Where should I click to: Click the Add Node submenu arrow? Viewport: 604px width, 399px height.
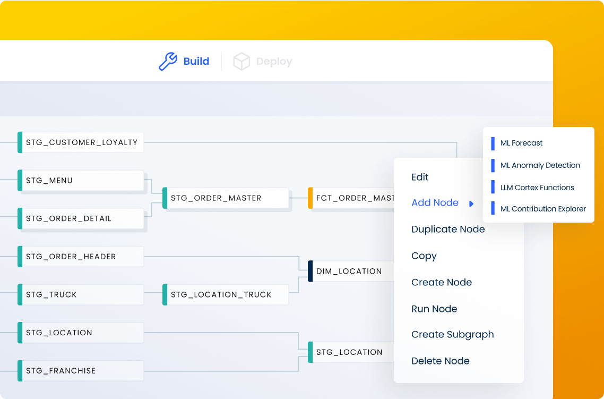[x=471, y=203]
